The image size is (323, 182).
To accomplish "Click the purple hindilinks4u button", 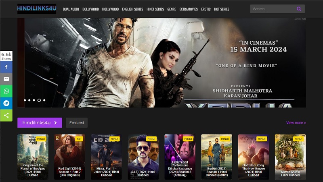I will [x=40, y=123].
